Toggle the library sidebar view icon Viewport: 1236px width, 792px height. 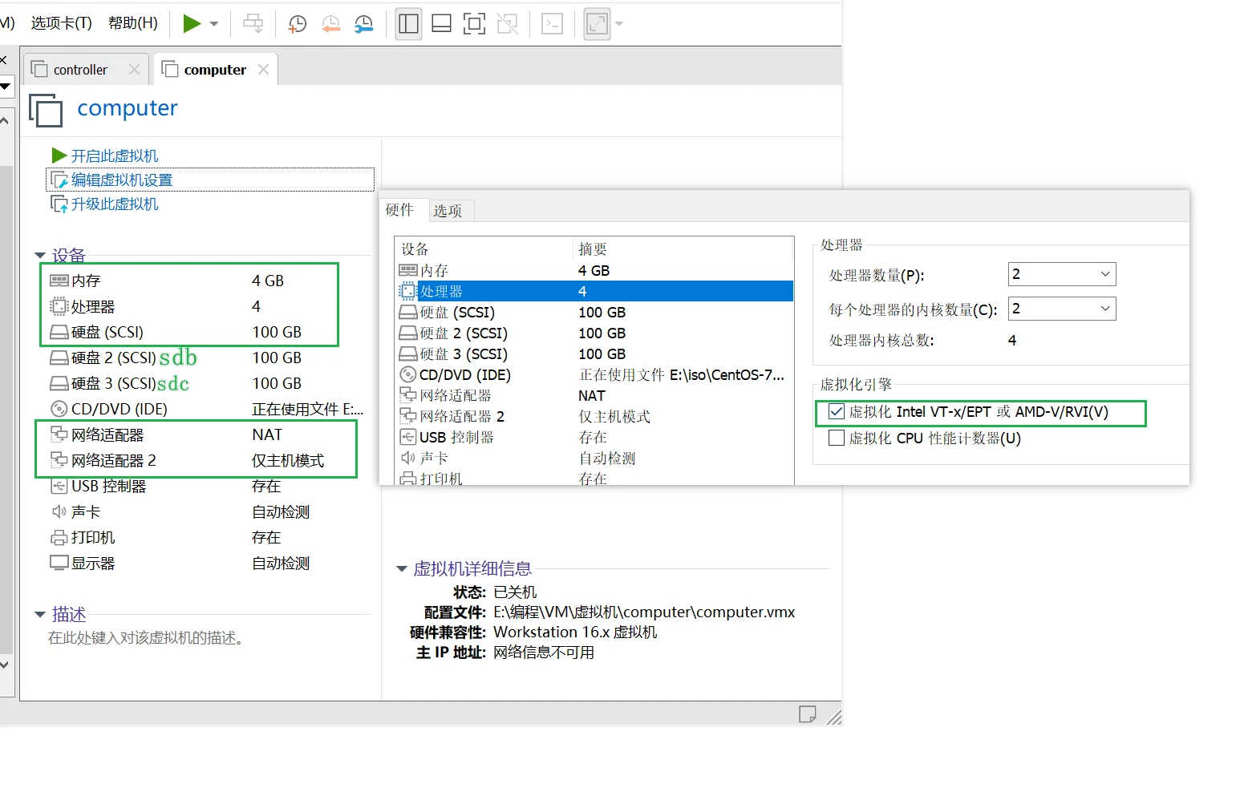408,24
